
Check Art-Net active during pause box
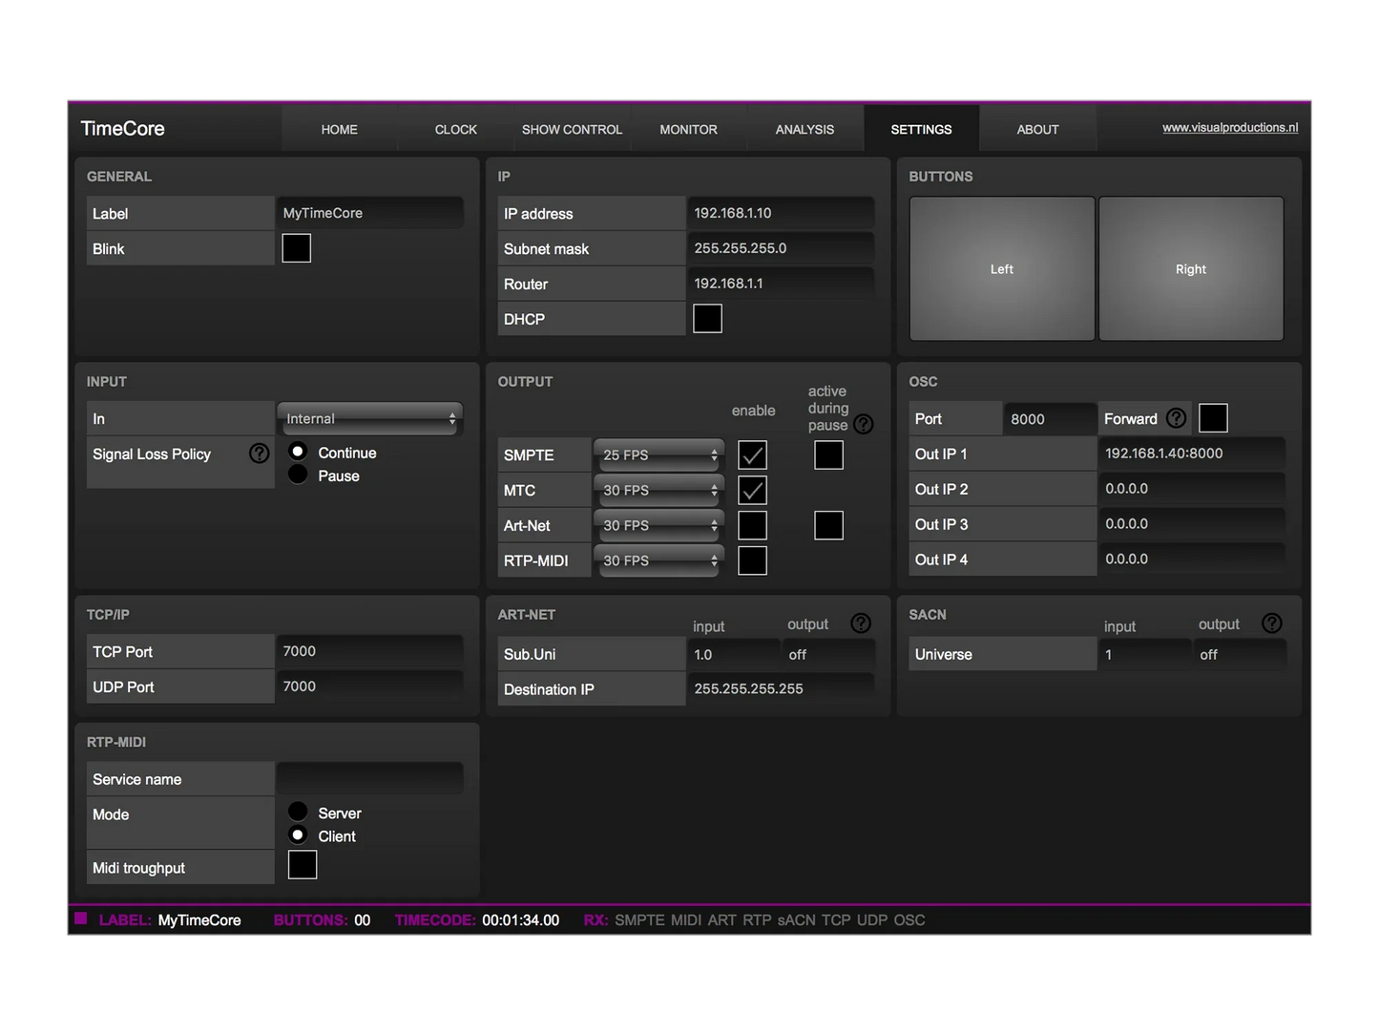click(x=828, y=525)
